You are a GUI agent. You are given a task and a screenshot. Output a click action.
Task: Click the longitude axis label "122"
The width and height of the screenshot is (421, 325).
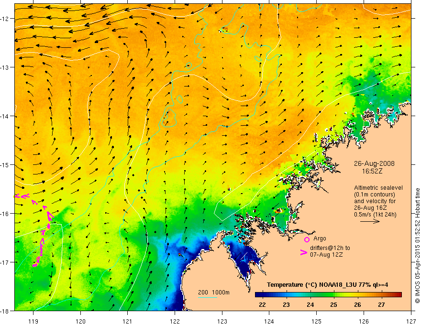[x=175, y=321]
